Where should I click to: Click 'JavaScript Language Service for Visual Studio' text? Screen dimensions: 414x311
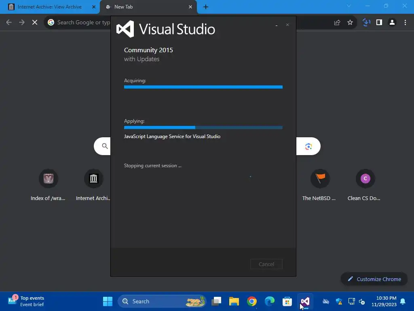pos(172,136)
